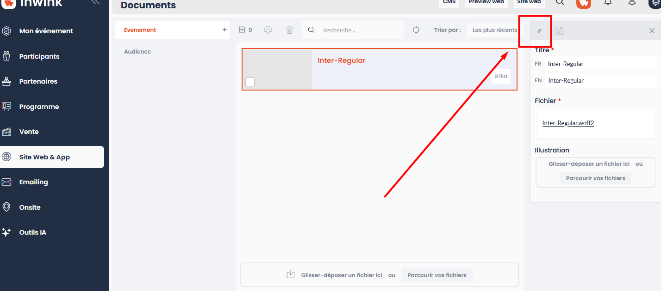This screenshot has width=661, height=291.
Task: Expand Evenement folder with plus icon
Action: (x=224, y=30)
